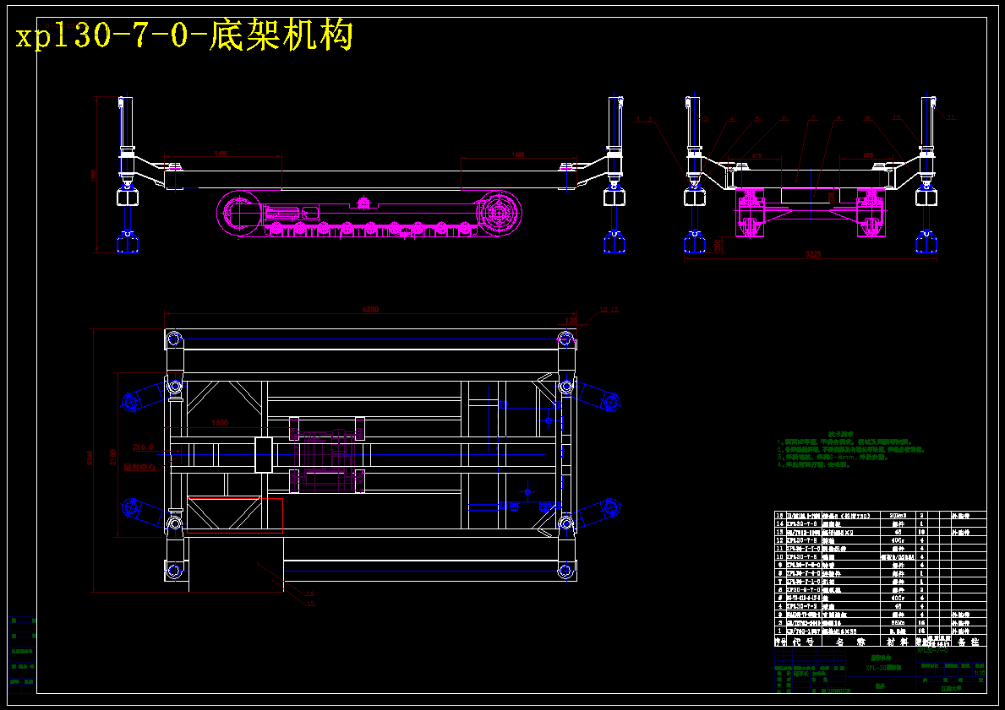
Task: Click the red rectangle outline in plan view
Action: [235, 515]
